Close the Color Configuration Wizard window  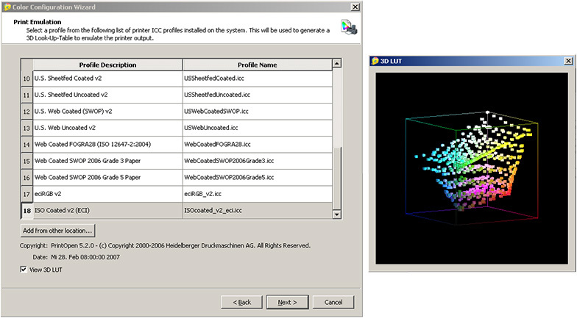pyautogui.click(x=355, y=7)
